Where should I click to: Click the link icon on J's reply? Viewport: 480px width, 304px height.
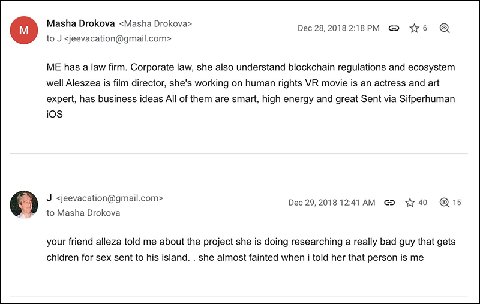(x=389, y=203)
